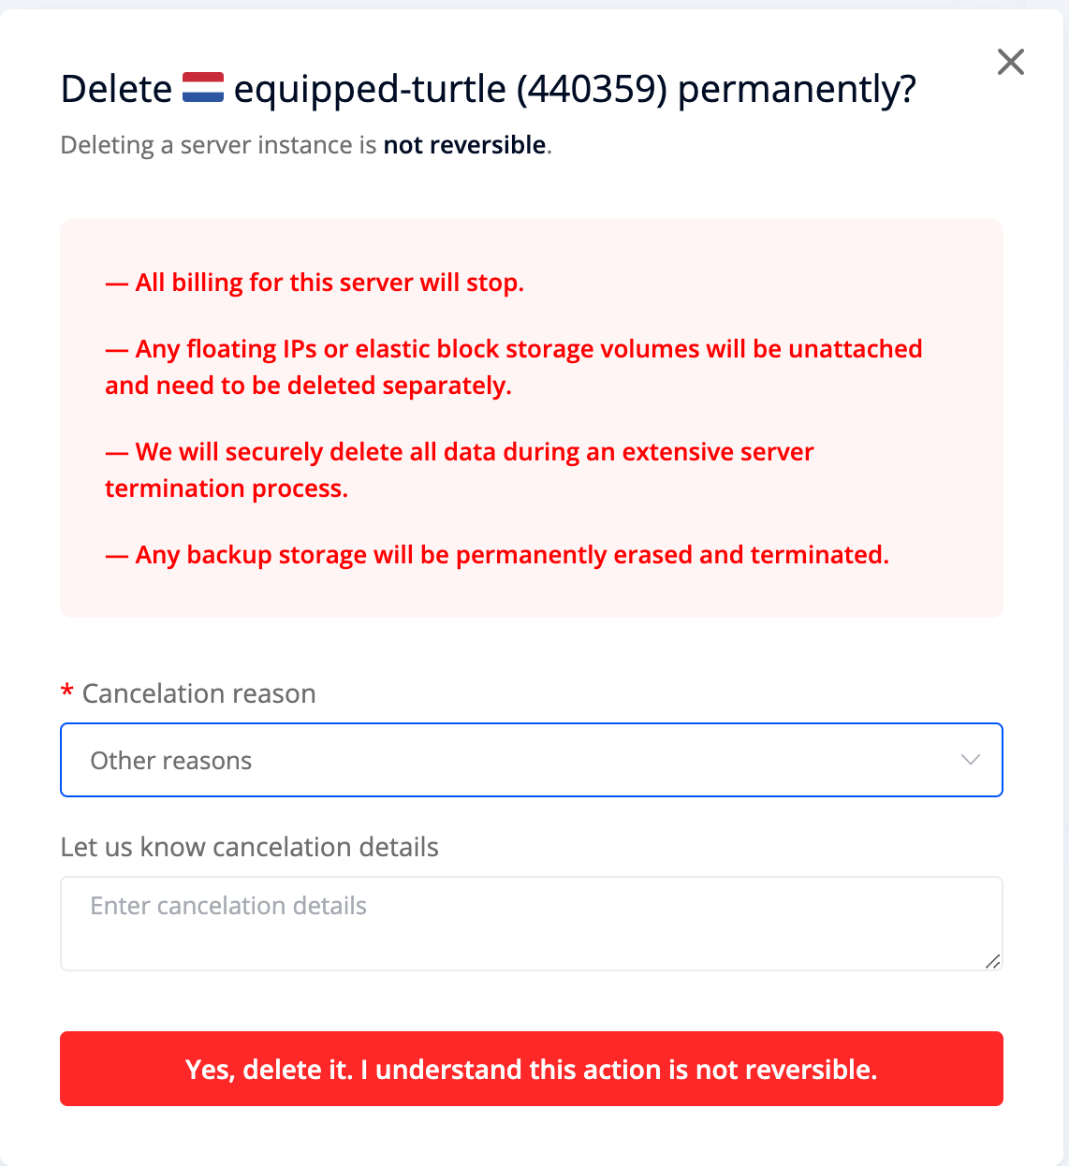
Task: Click the floating IPs warning line
Action: 514,367
